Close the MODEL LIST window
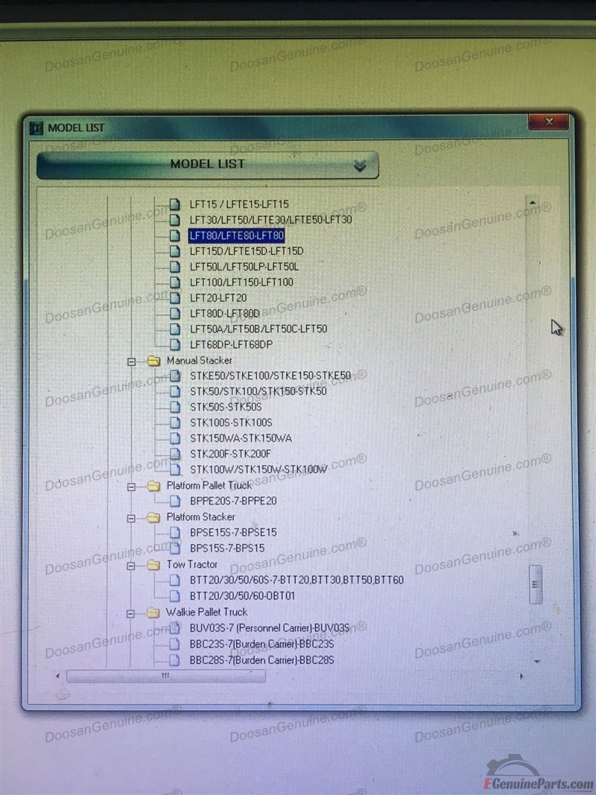Image resolution: width=596 pixels, height=795 pixels. [549, 122]
